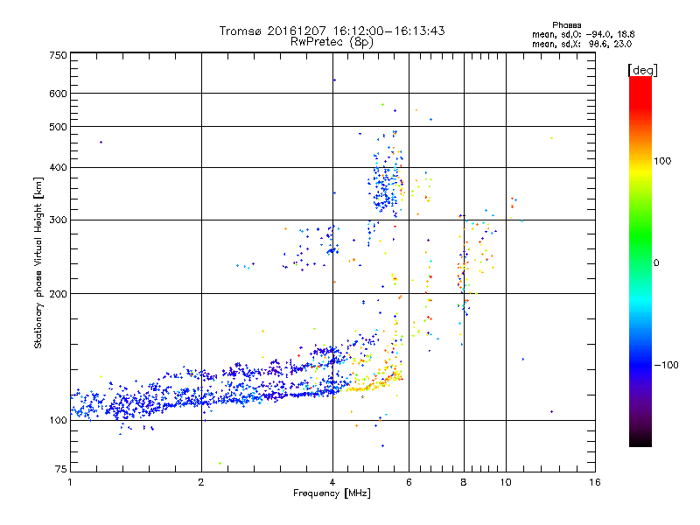Click the y-axis label '400'
Screen dimensions: 700x525
click(59, 168)
